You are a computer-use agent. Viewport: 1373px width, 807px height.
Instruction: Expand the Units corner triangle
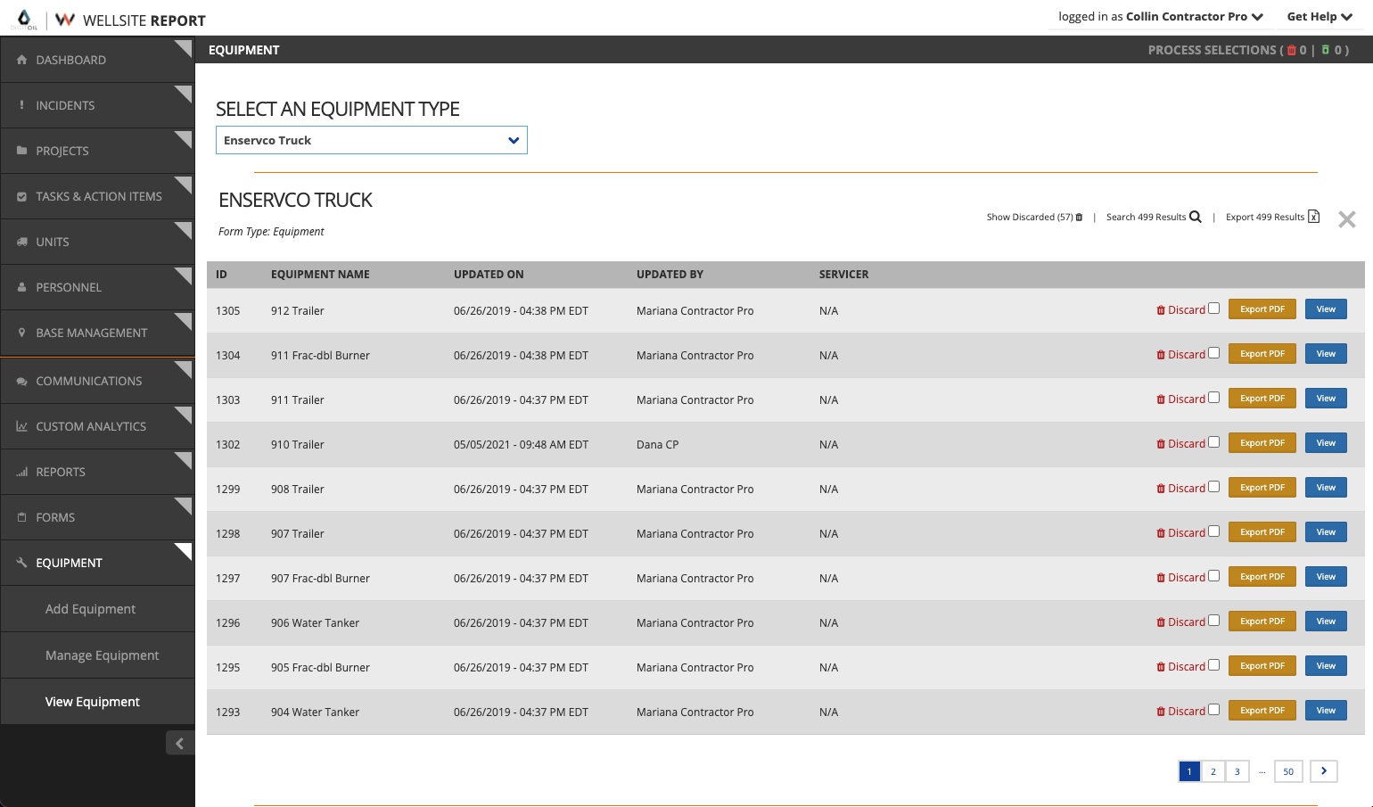(x=184, y=229)
